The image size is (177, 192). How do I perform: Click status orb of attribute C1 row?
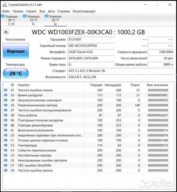tap(6, 140)
